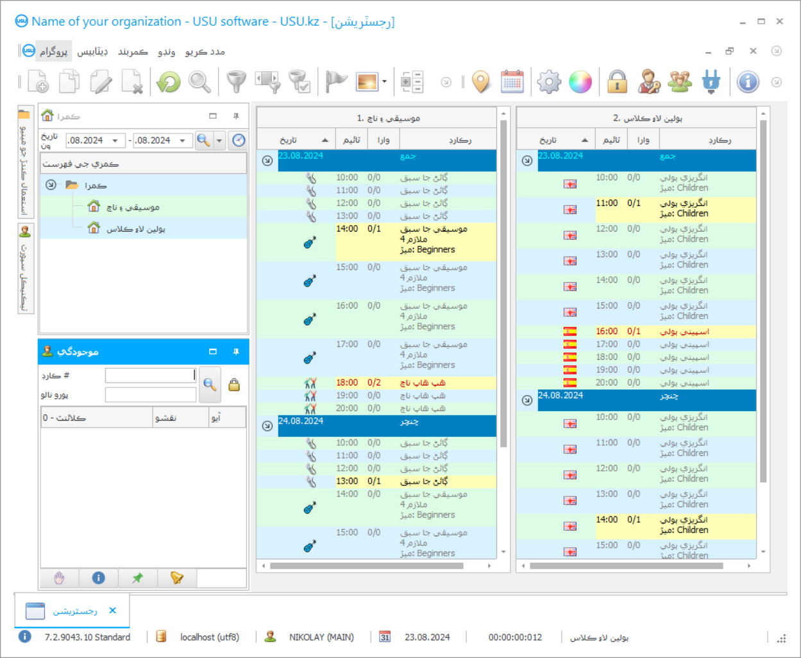This screenshot has height=658, width=801.
Task: Click the blue info toolbar icon
Action: (748, 82)
